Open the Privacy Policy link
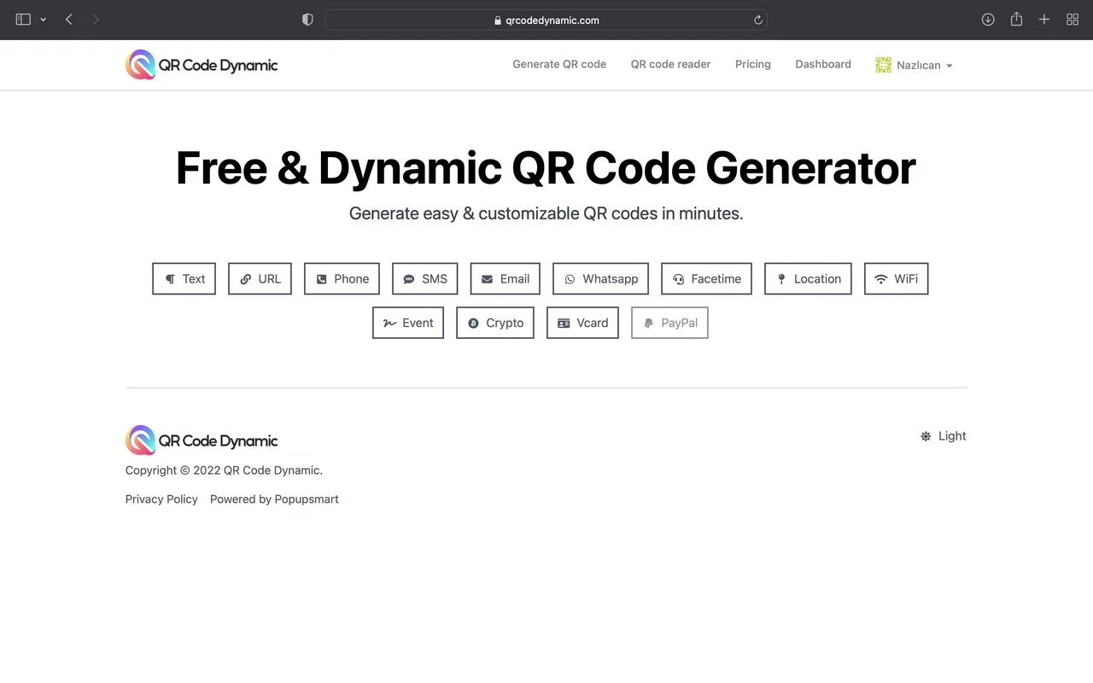This screenshot has width=1093, height=683. (x=161, y=499)
